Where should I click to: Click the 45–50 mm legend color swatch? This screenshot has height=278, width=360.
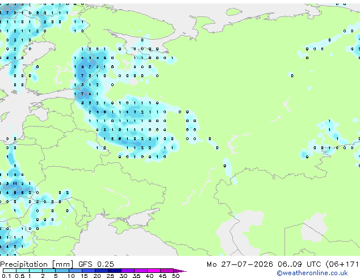pos(167,271)
